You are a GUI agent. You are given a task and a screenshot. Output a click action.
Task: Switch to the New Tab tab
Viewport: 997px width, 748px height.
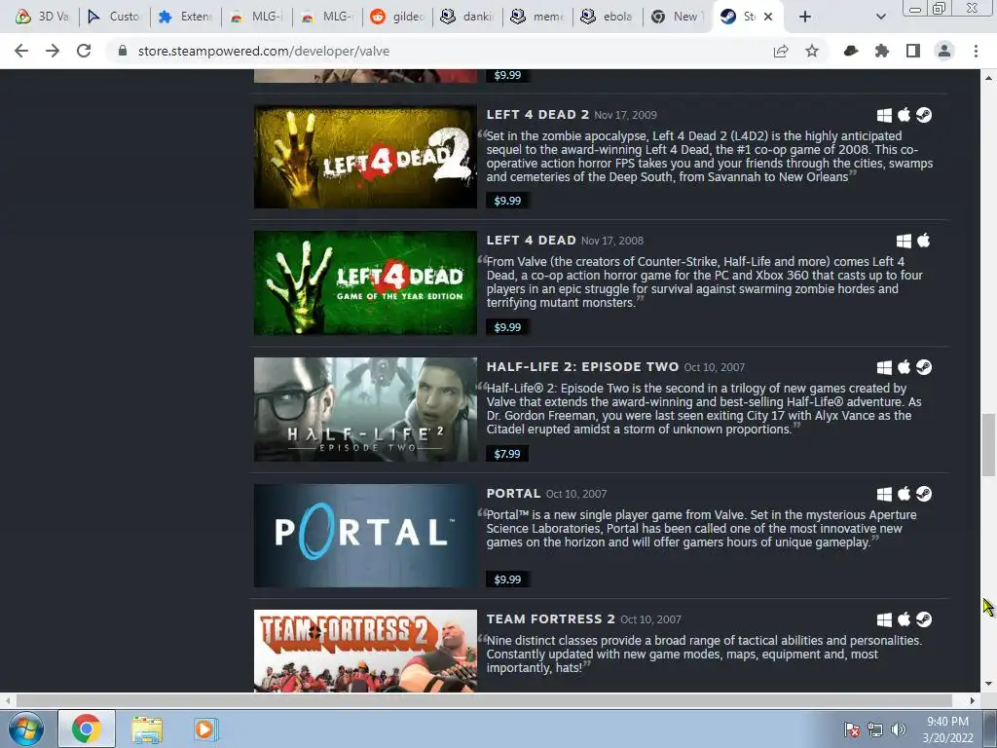click(x=678, y=17)
